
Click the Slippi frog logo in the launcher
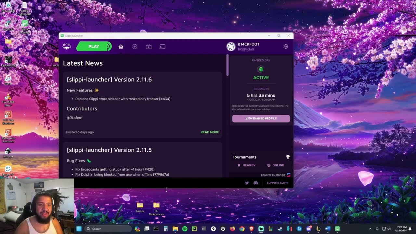[67, 46]
